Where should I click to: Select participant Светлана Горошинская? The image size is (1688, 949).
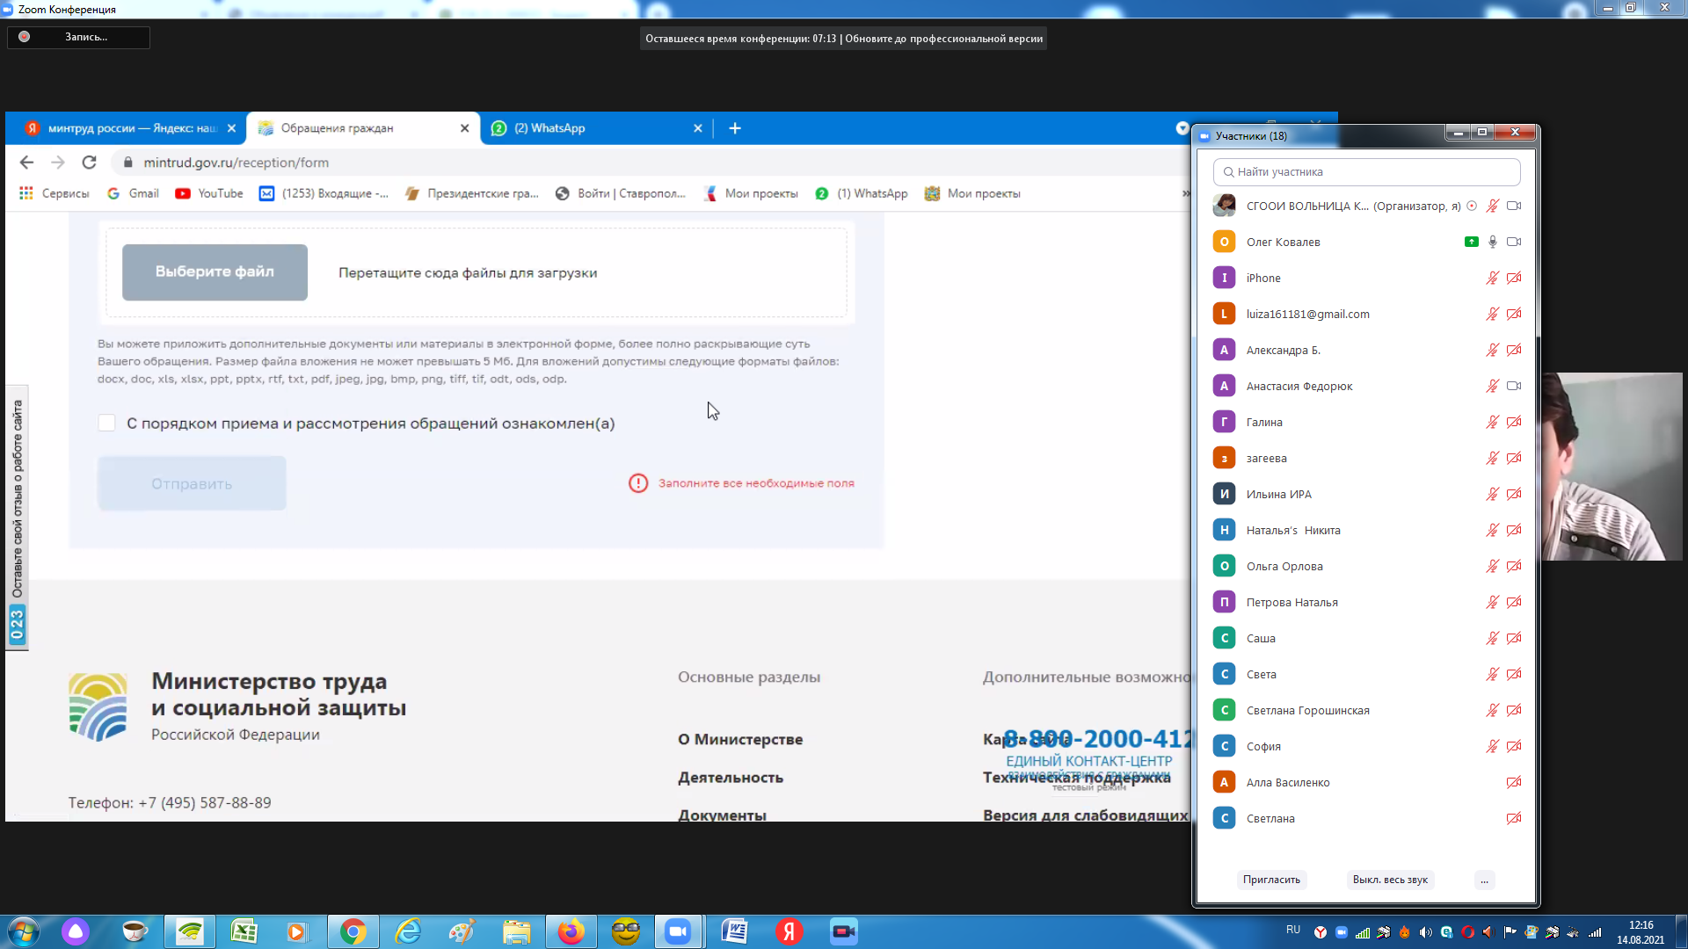[x=1366, y=710]
